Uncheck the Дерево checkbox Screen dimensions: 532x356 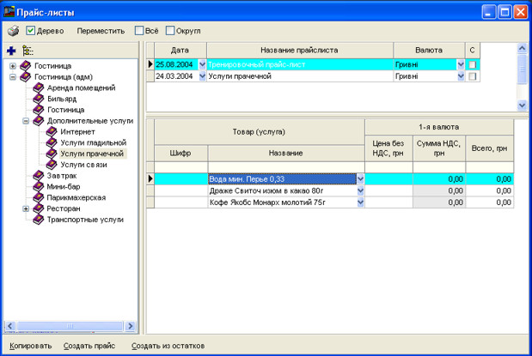point(31,31)
